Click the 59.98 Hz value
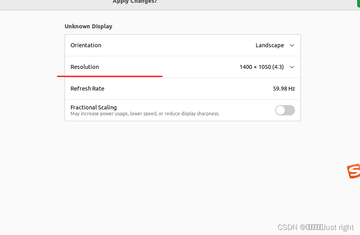Screen dimensions: 360x235 284,89
